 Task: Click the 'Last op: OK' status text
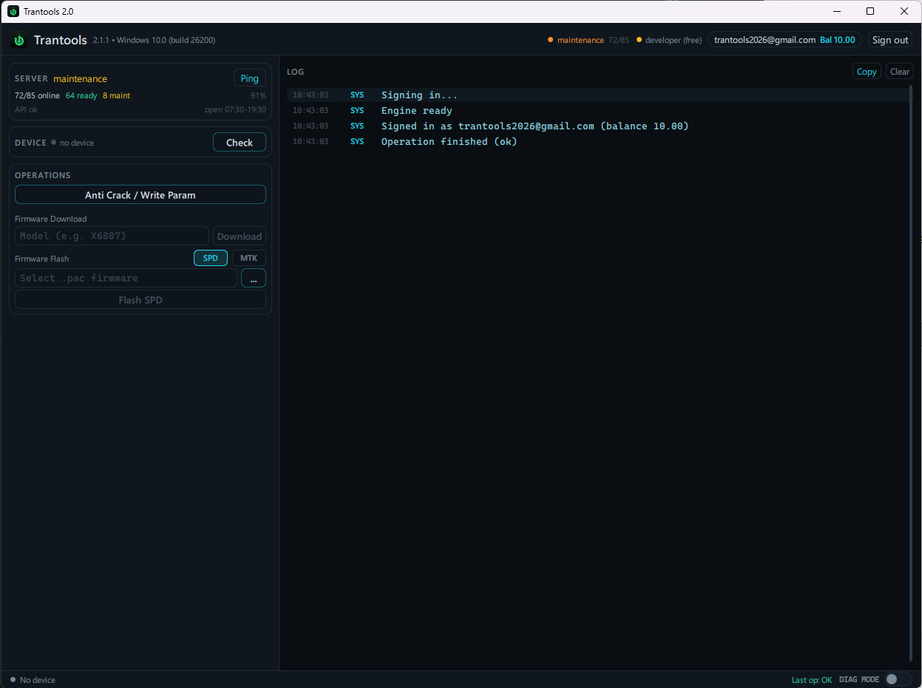[811, 680]
